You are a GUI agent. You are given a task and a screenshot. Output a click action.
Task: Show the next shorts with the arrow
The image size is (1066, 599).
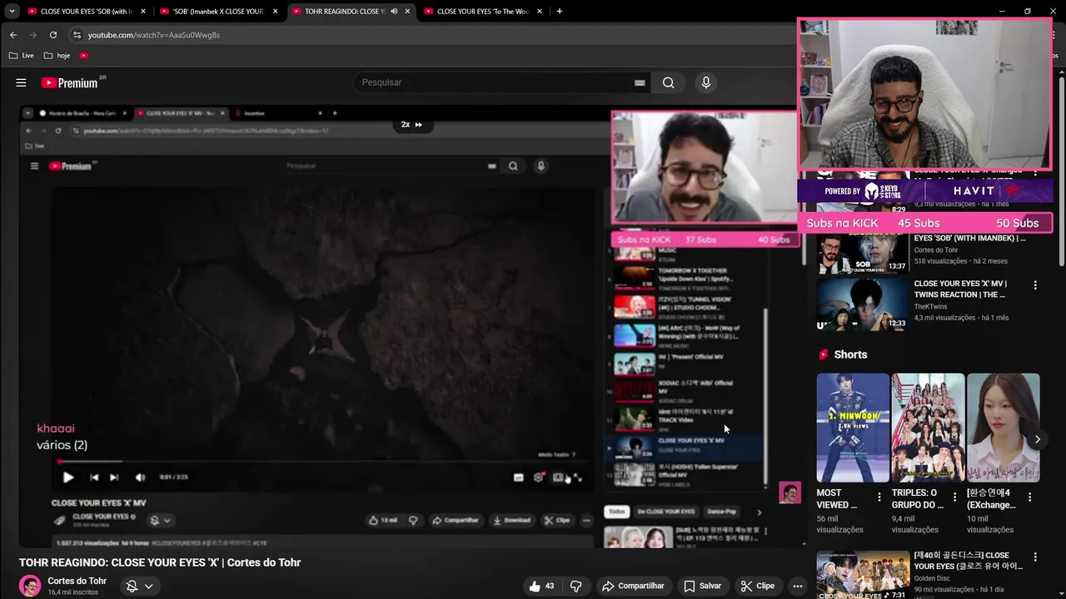[x=1037, y=439]
